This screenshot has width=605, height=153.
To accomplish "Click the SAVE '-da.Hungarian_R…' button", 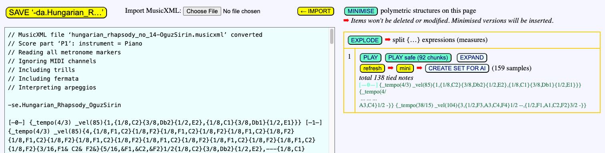I will [56, 12].
